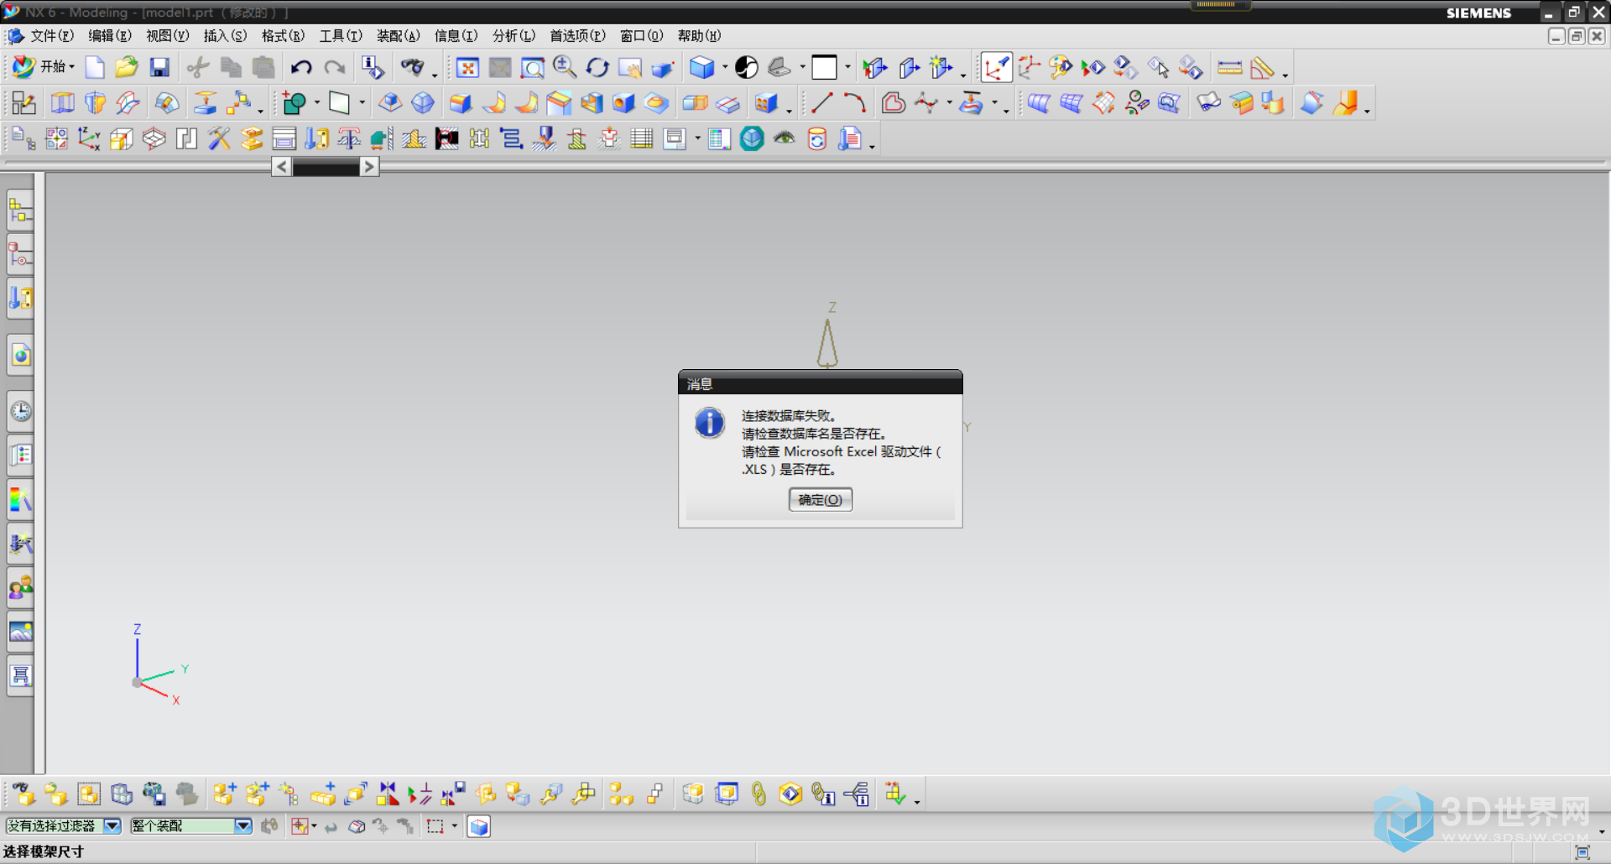
Task: Expand the rectangle selection mode dropdown arrow
Action: click(455, 826)
